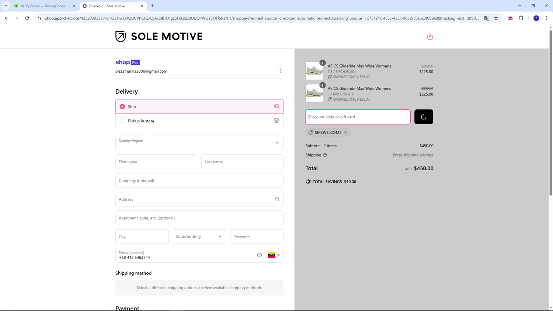Open the shopping bag cart icon
The height and width of the screenshot is (311, 553).
click(430, 36)
